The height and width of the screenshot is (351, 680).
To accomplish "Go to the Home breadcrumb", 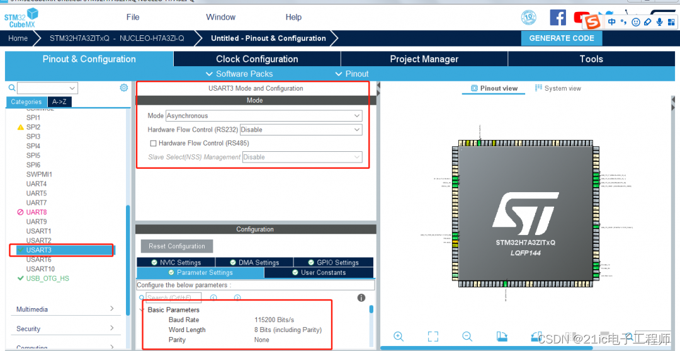I will [x=18, y=38].
